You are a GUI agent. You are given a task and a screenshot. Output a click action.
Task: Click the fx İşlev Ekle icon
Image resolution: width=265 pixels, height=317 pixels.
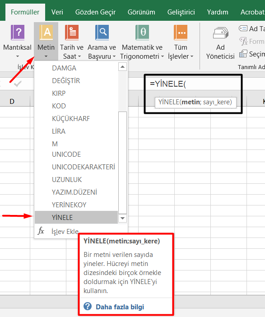point(41,231)
